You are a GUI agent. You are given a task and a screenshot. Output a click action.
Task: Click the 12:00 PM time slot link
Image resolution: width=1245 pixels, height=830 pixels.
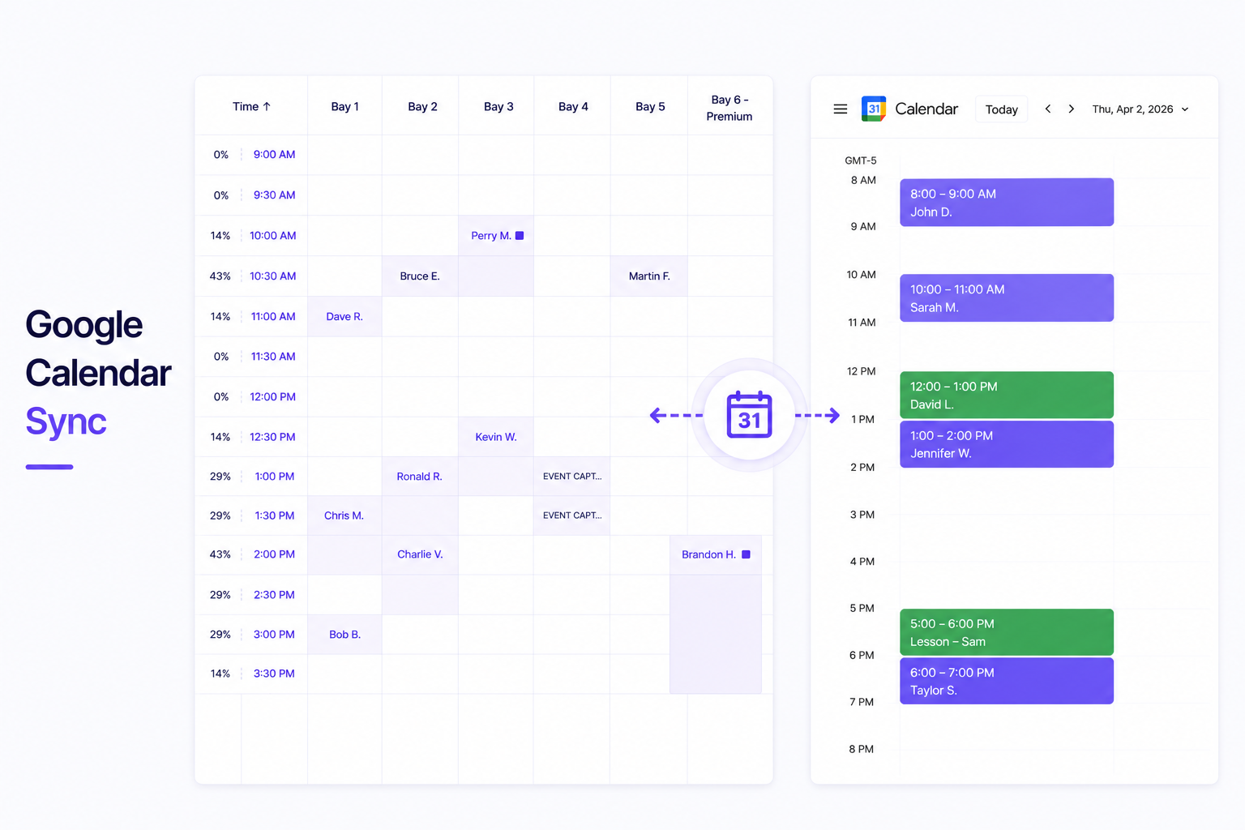[x=273, y=397]
